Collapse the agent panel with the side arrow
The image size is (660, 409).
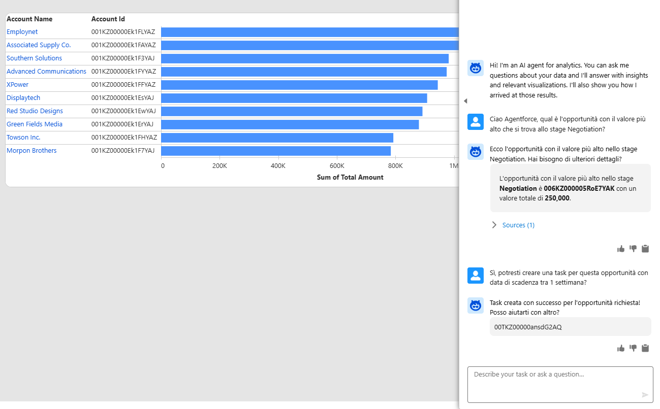465,101
